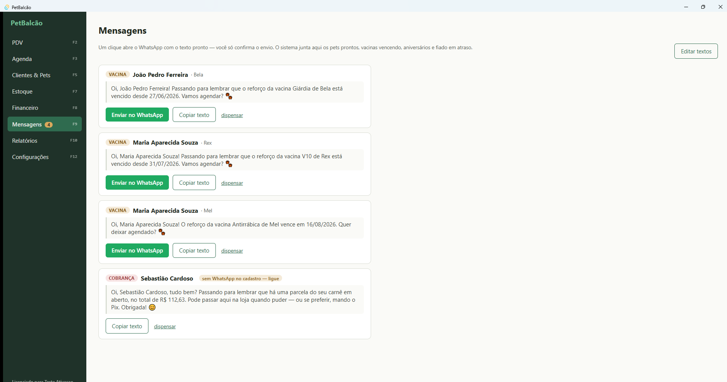Send Mel Antirrábica message on WhatsApp
727x382 pixels.
(137, 250)
